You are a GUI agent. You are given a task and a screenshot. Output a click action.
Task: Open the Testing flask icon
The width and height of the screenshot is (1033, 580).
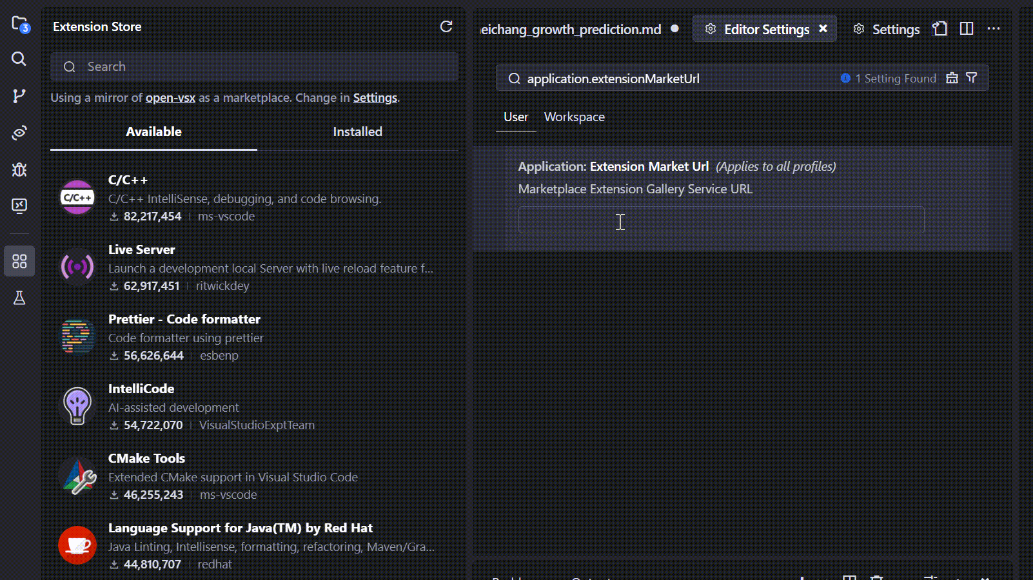[19, 298]
